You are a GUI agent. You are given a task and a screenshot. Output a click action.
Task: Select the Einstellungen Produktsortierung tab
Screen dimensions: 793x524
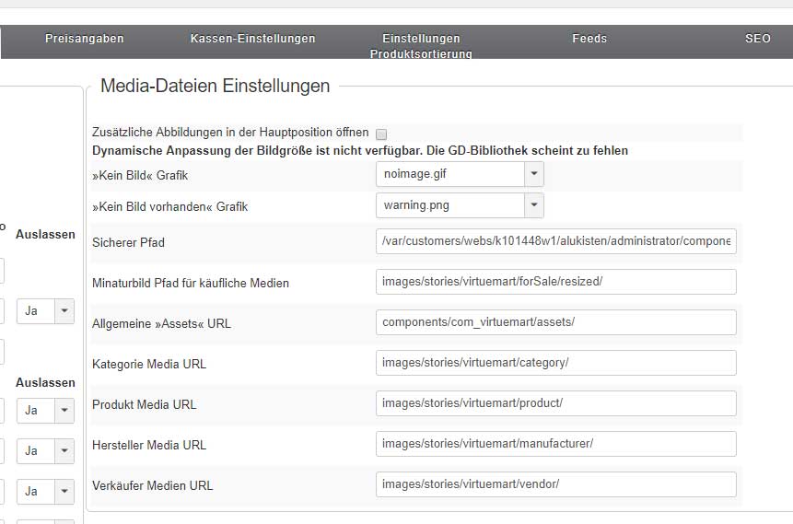coord(421,46)
